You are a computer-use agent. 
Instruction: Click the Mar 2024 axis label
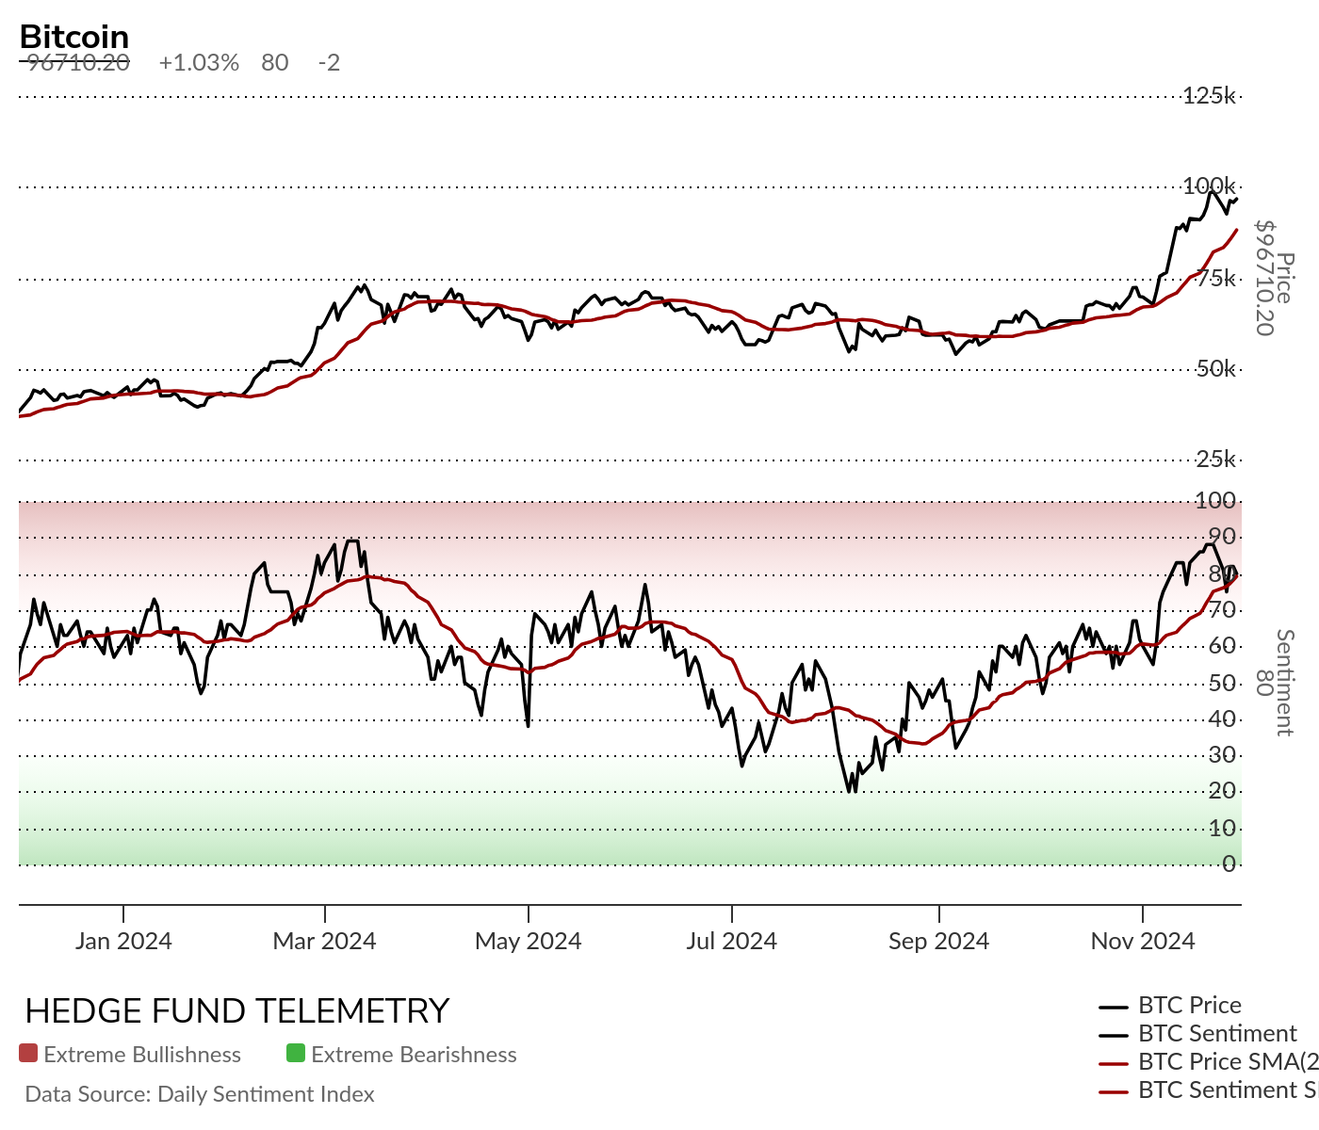pos(324,941)
